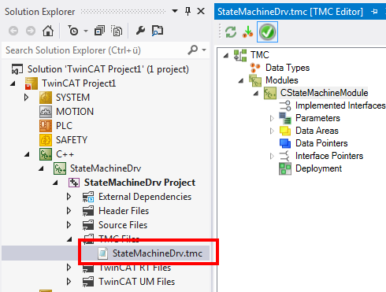Click the Preview Selected Items icon
This screenshot has width=386, height=292.
[x=158, y=31]
